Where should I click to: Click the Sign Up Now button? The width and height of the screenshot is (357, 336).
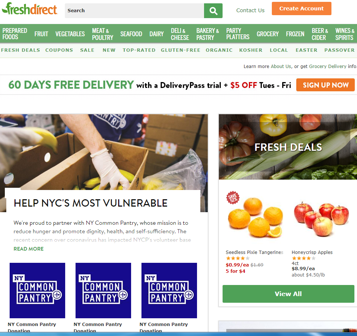(326, 85)
